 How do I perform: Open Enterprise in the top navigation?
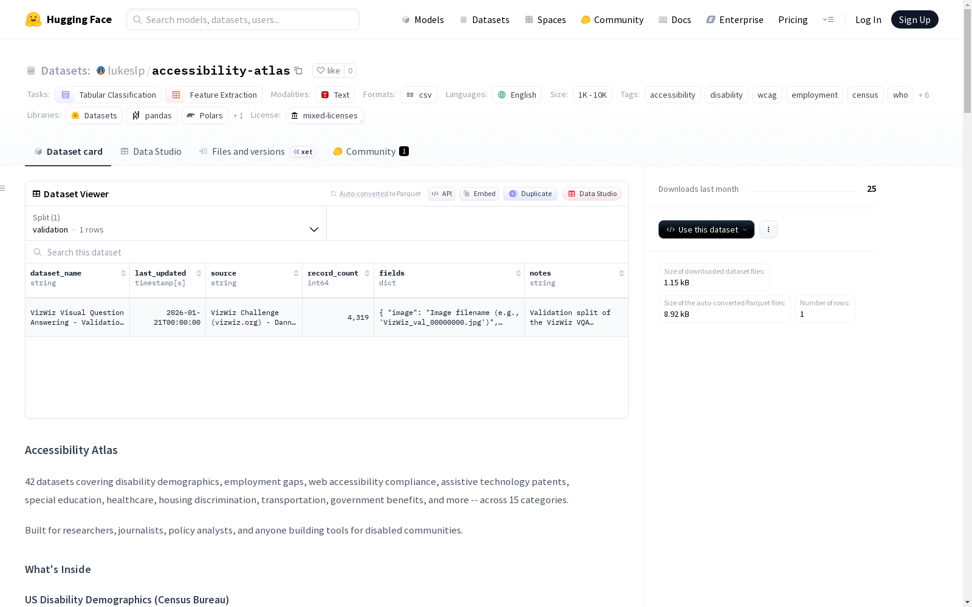coord(735,19)
